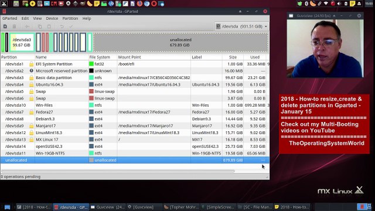
Task: Click the Used column header
Action: click(x=255, y=57)
